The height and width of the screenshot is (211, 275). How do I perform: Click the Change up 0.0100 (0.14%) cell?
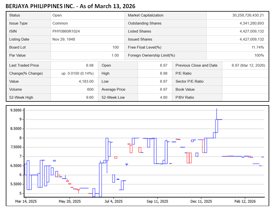pyautogui.click(x=77, y=74)
